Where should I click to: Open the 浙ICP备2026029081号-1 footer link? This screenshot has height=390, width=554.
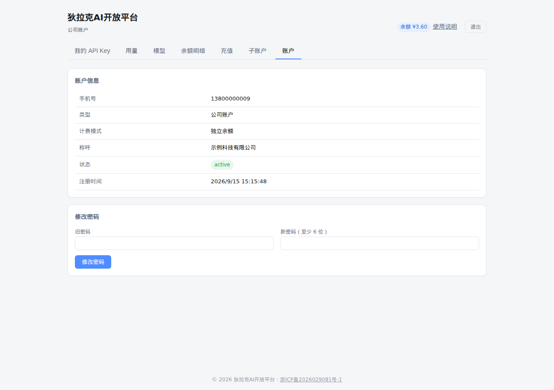(311, 380)
